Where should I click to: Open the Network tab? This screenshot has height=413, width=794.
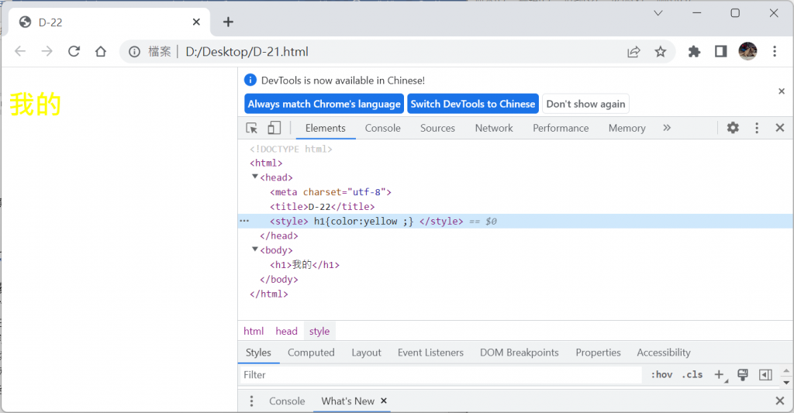click(x=494, y=128)
